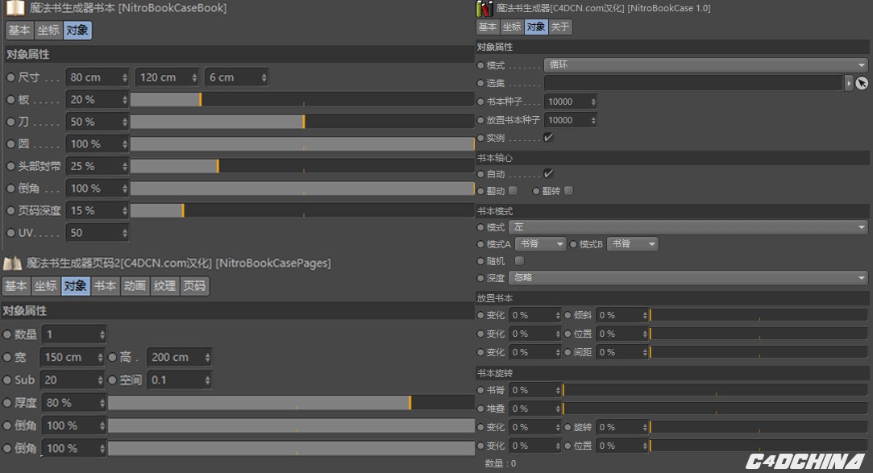
Task: Switch to 基本 tab in NitroBookCaseBook panel
Action: 19,30
